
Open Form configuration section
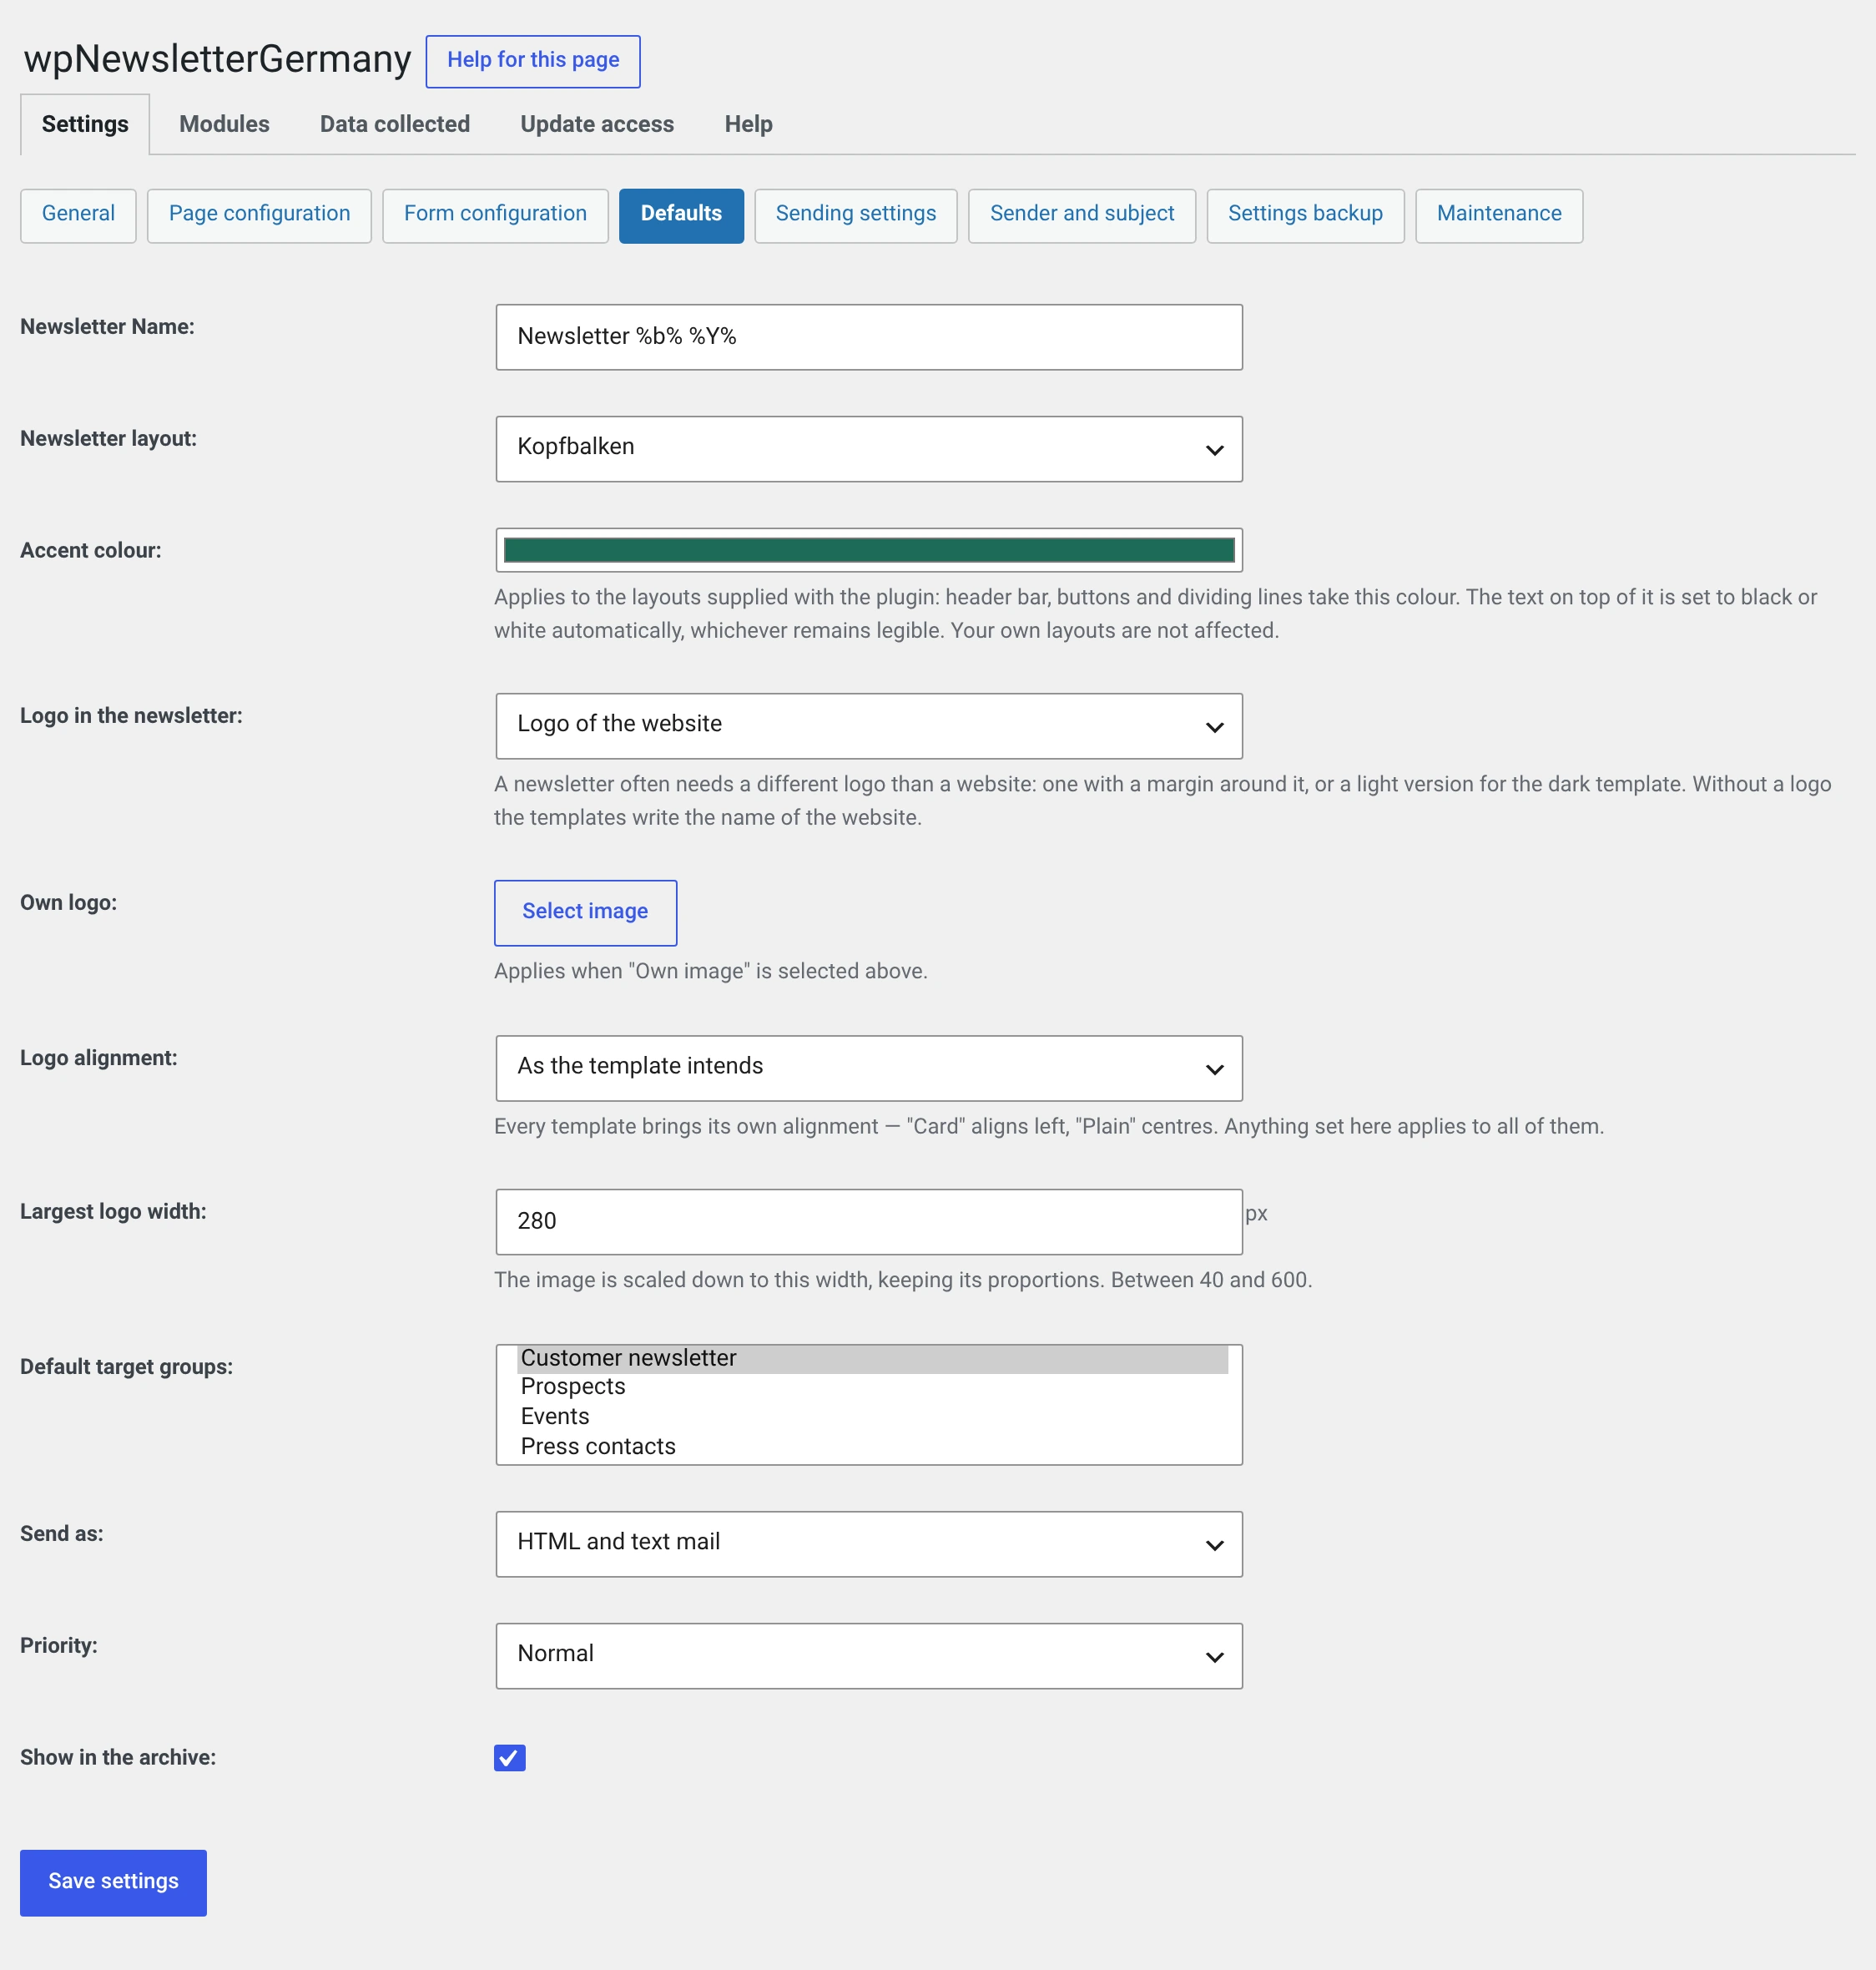[x=495, y=215]
